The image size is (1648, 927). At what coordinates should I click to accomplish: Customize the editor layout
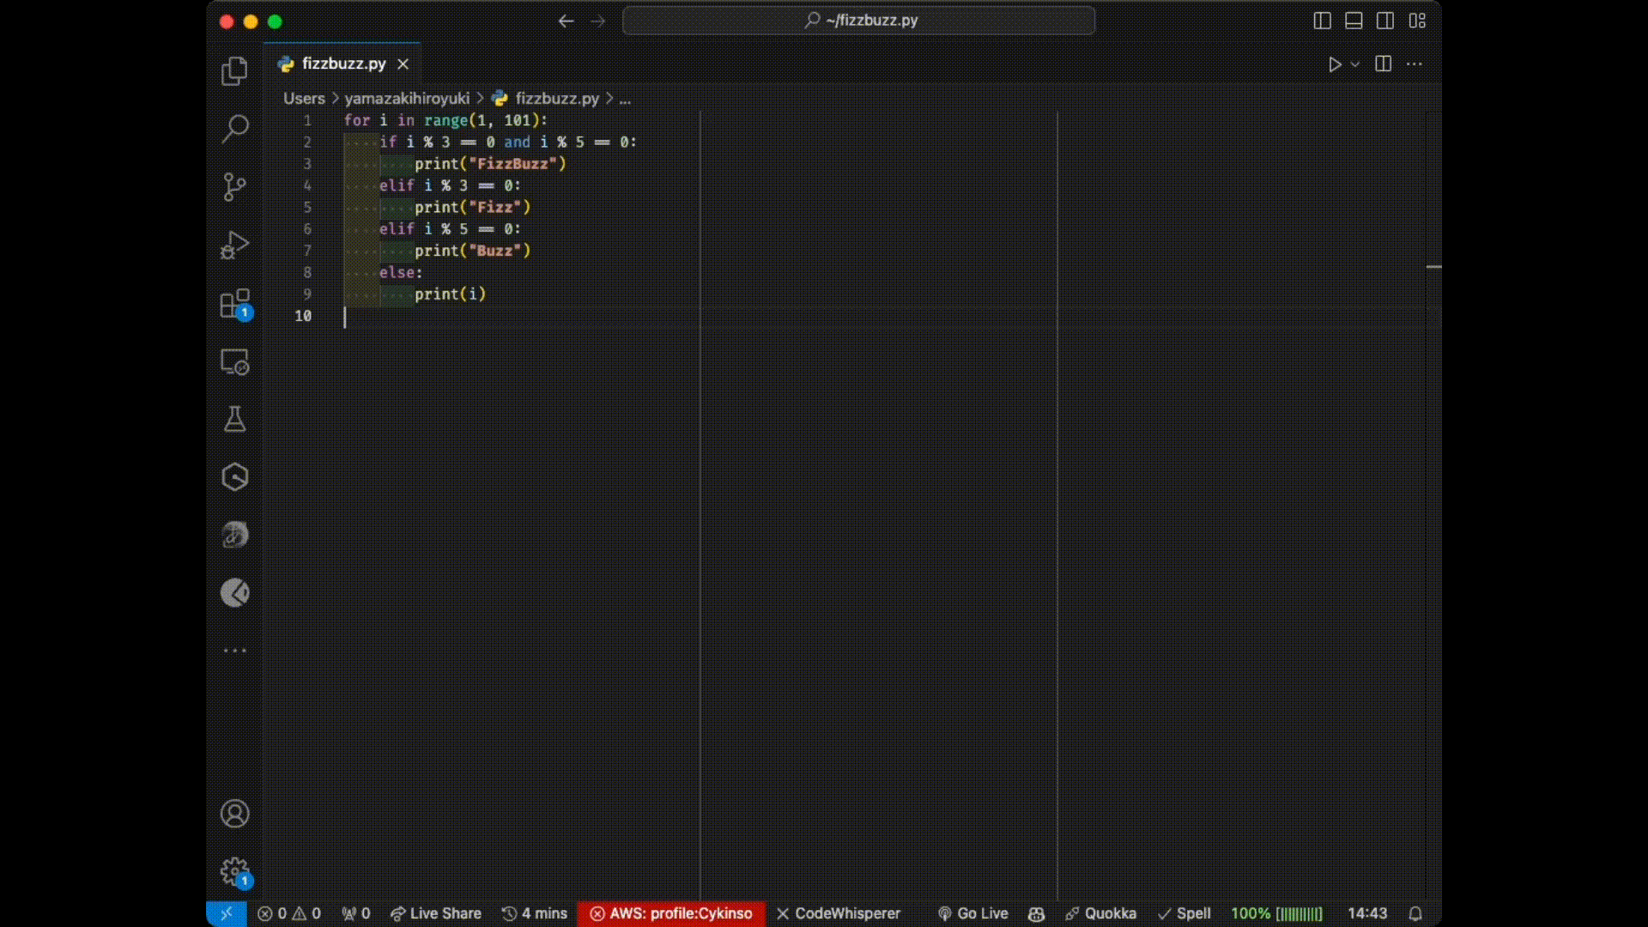click(x=1417, y=21)
